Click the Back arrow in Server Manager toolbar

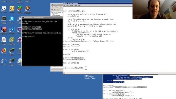coord(52,10)
